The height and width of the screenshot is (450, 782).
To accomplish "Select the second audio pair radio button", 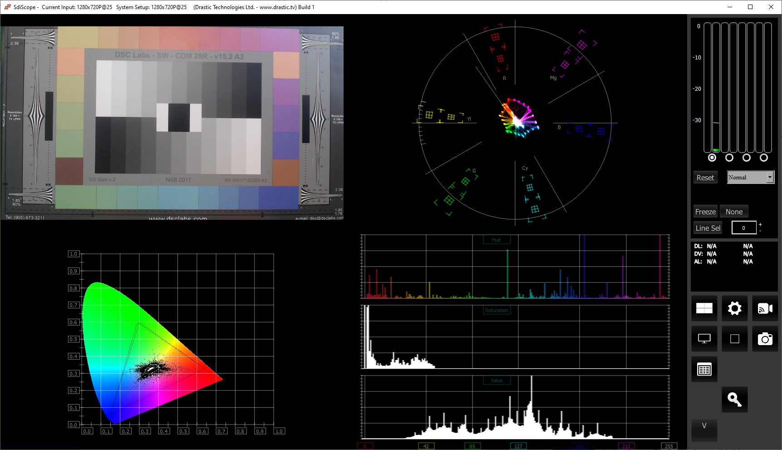I will [729, 158].
